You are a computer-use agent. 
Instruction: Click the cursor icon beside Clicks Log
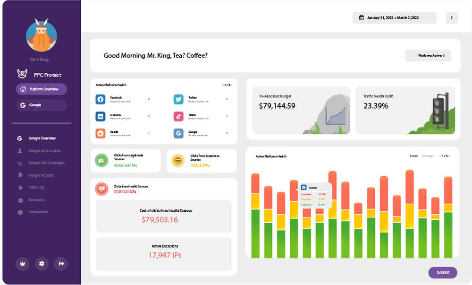coord(20,188)
